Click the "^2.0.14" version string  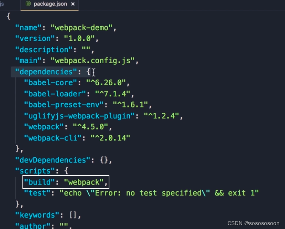[110, 138]
